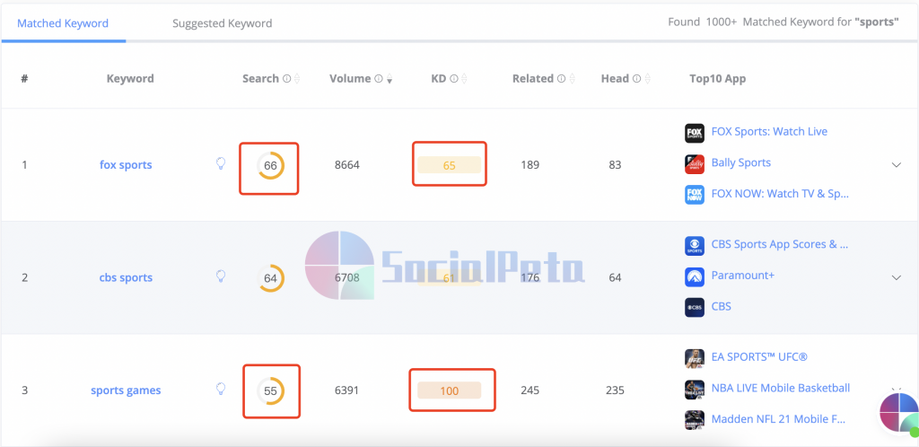Click the Related column info icon

pos(562,78)
